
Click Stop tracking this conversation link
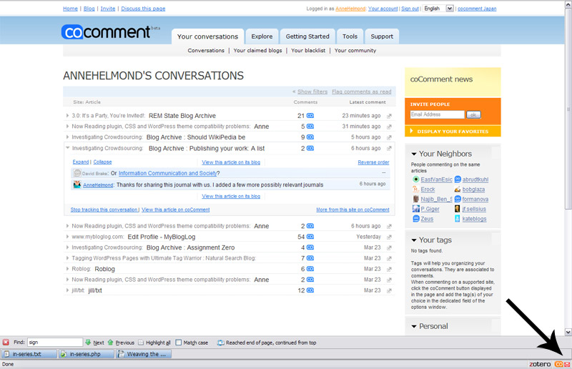point(104,210)
